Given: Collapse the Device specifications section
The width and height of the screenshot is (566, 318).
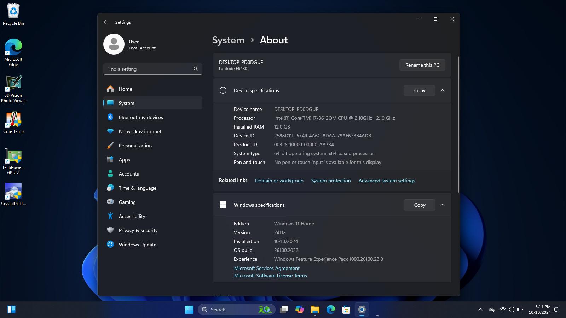Looking at the screenshot, I should [x=443, y=90].
